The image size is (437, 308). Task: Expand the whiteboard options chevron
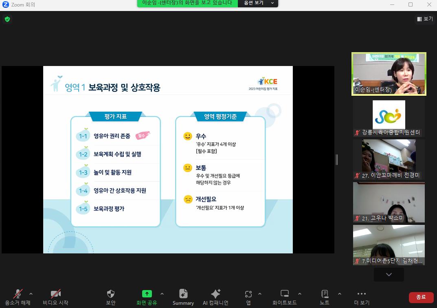[300, 294]
